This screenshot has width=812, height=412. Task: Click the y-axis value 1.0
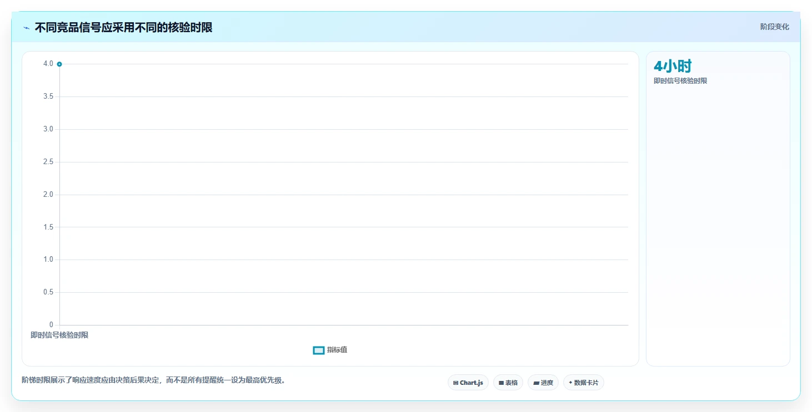[48, 260]
